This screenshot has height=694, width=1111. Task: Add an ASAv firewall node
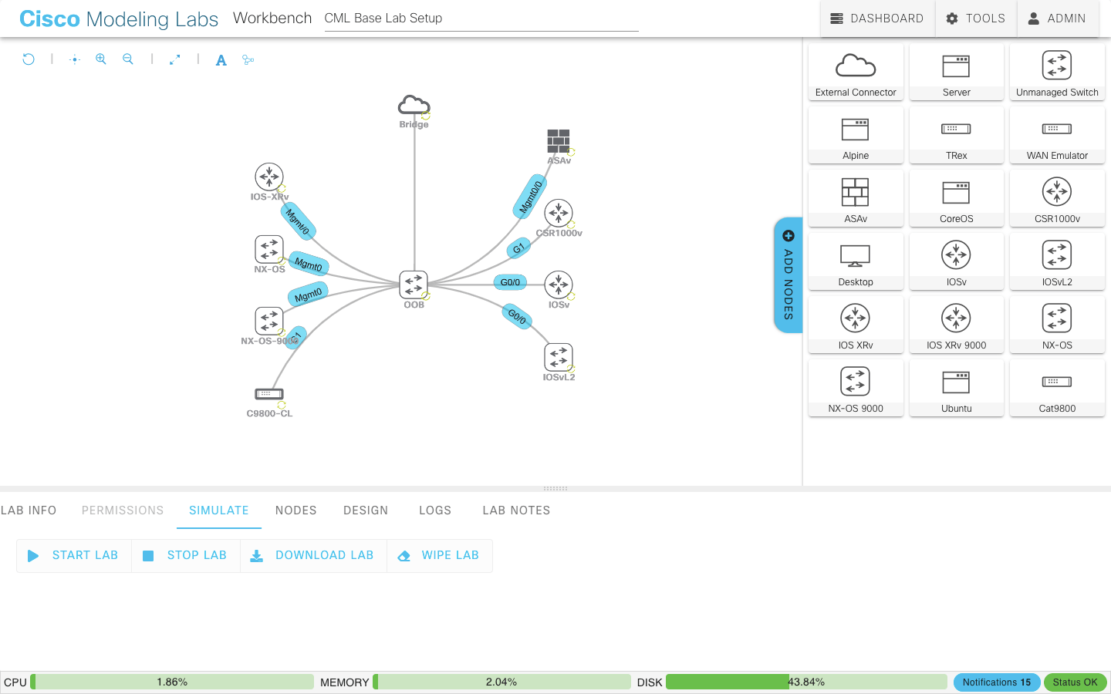coord(856,198)
